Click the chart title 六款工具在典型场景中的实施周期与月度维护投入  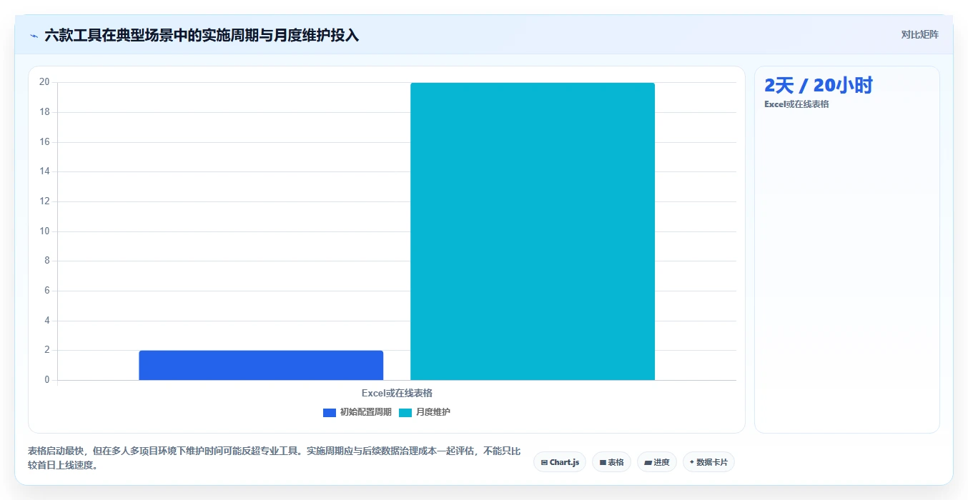coord(202,35)
